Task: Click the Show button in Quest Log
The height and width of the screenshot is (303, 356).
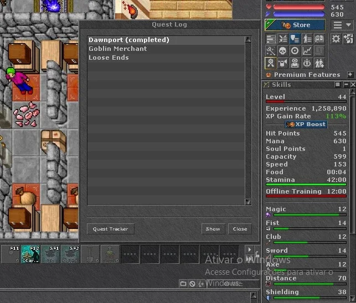Action: click(x=213, y=229)
